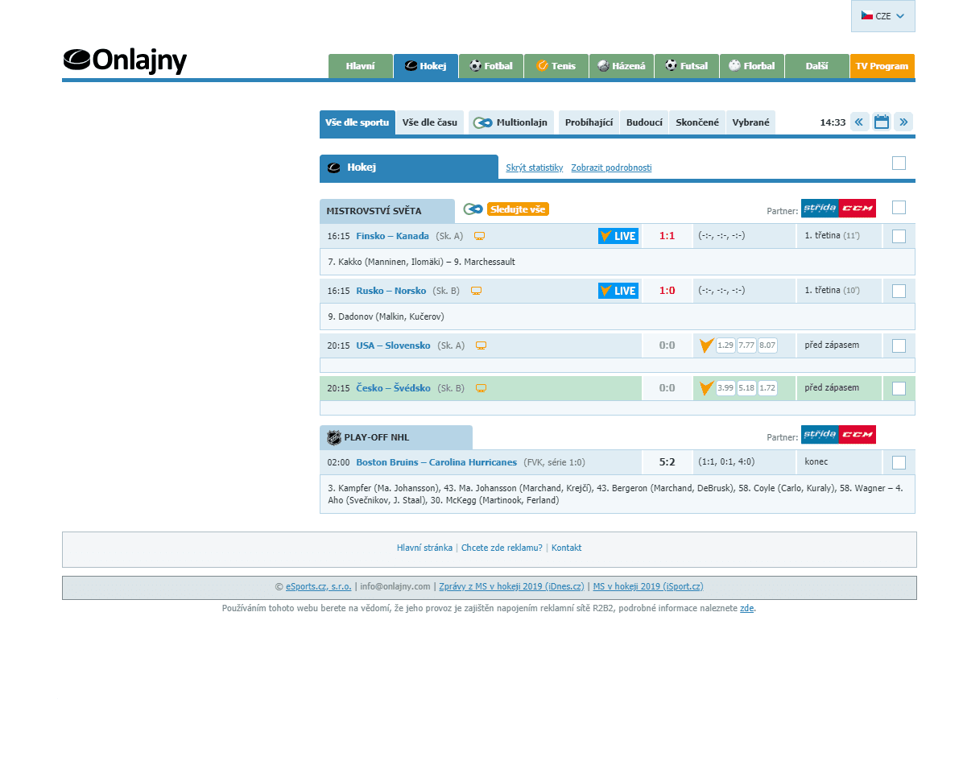The width and height of the screenshot is (963, 757).
Task: Open the CZE language dropdown
Action: tap(882, 16)
